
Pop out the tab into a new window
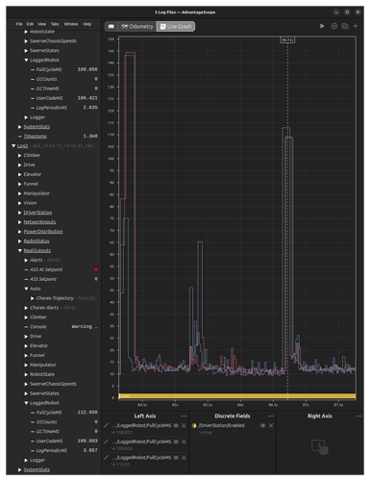pyautogui.click(x=345, y=26)
